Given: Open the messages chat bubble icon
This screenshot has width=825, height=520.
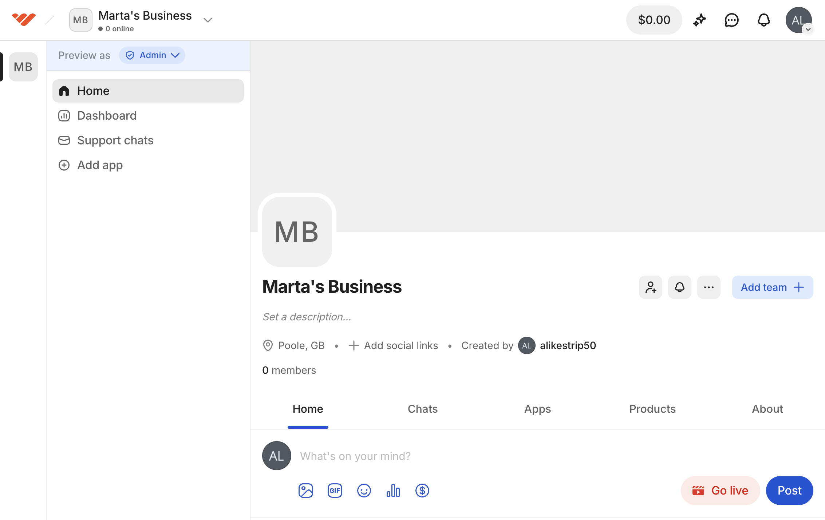Looking at the screenshot, I should coord(731,20).
